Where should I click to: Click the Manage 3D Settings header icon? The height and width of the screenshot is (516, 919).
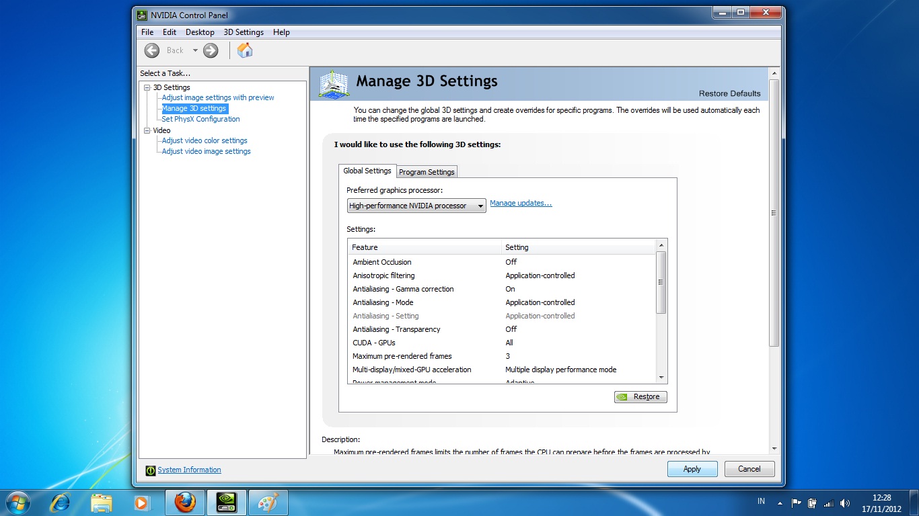pos(334,85)
